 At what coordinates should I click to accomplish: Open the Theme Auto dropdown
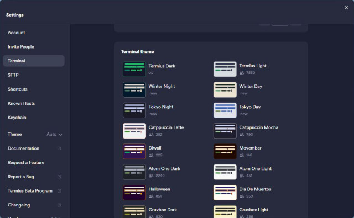54,134
